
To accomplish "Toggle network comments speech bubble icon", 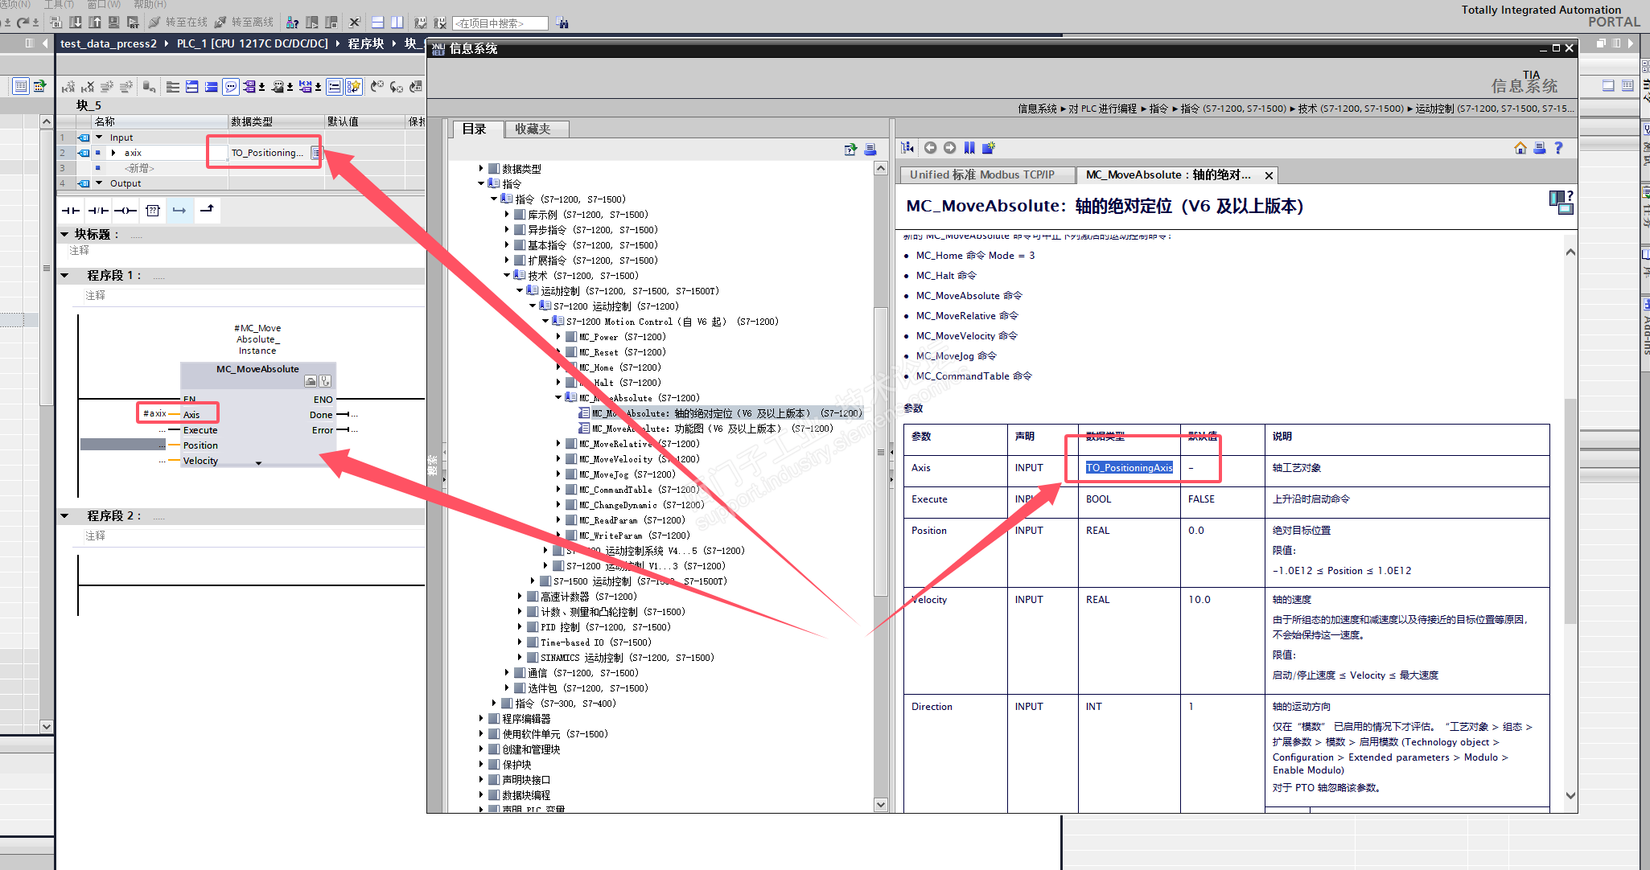I will tap(231, 87).
